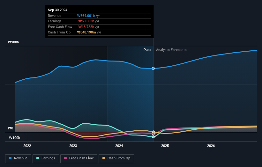This screenshot has width=262, height=167.
Task: Click the Cash From Op legend button
Action: click(x=116, y=158)
